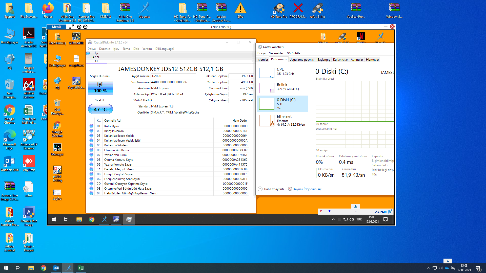Open Advanced IP Scanner desktop icon

pos(29,140)
